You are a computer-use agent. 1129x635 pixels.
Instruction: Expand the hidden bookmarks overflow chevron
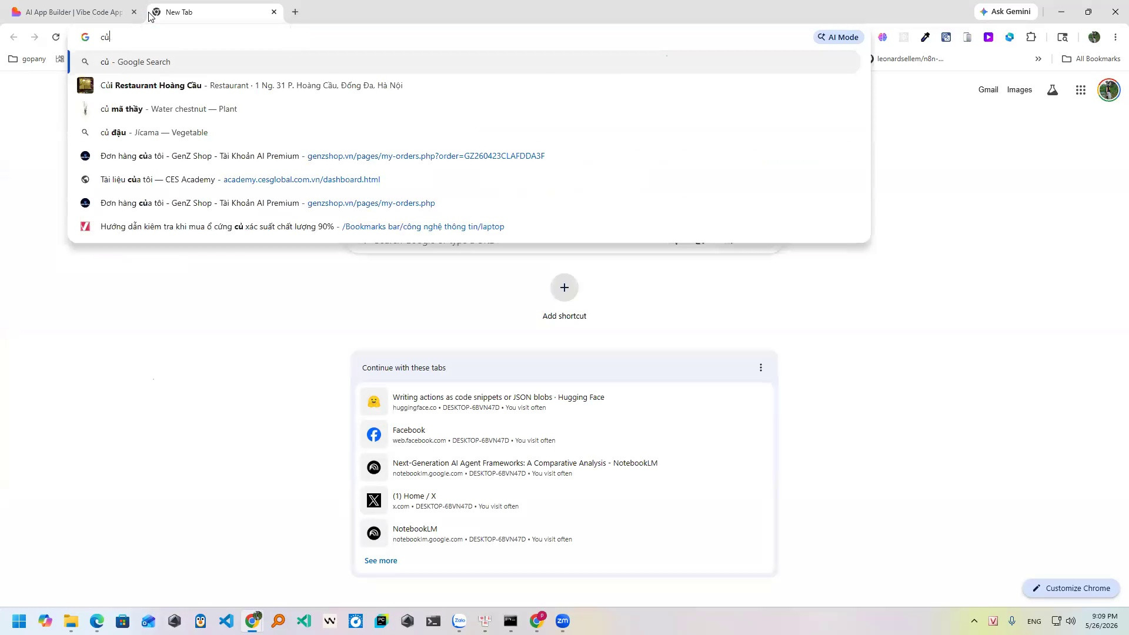1038,59
